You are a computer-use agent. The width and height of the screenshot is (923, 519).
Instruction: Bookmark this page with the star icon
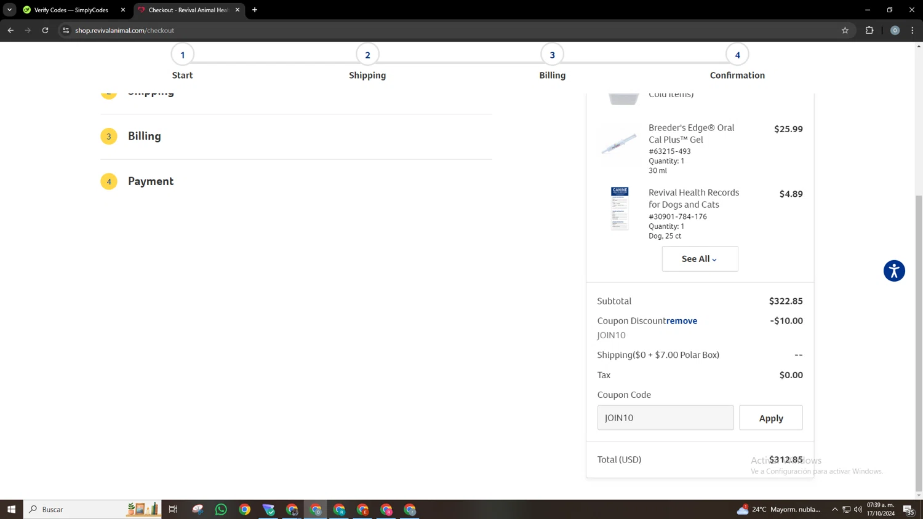click(x=845, y=30)
